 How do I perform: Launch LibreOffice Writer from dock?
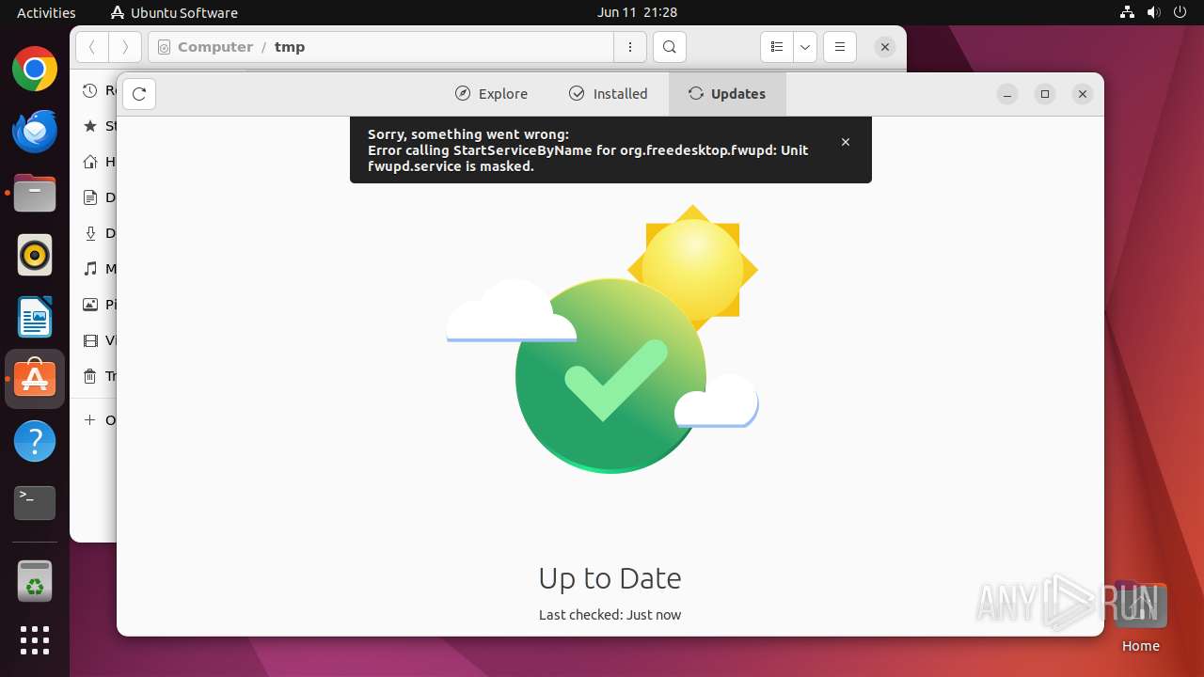click(x=35, y=317)
